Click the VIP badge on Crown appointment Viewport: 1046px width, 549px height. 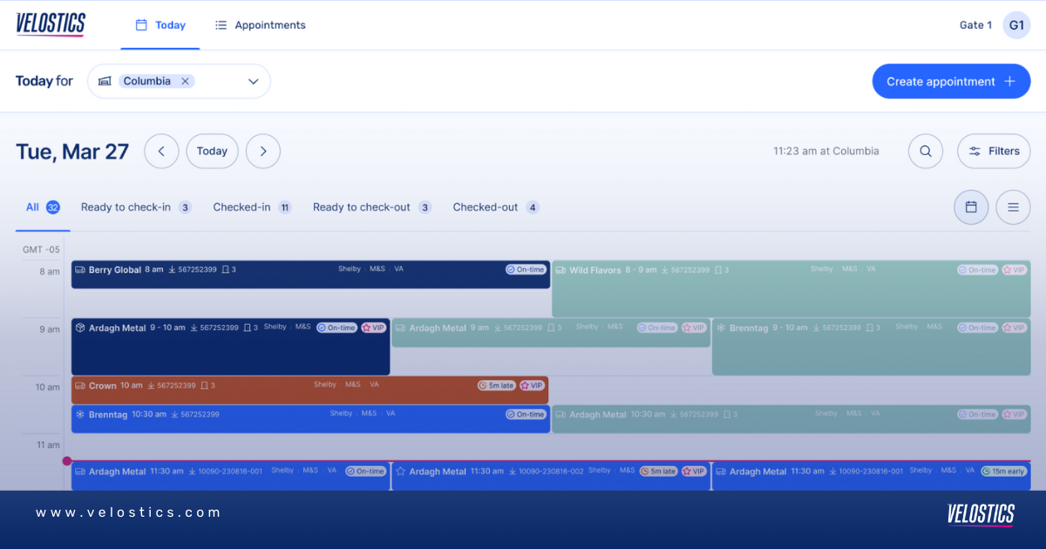(x=532, y=385)
